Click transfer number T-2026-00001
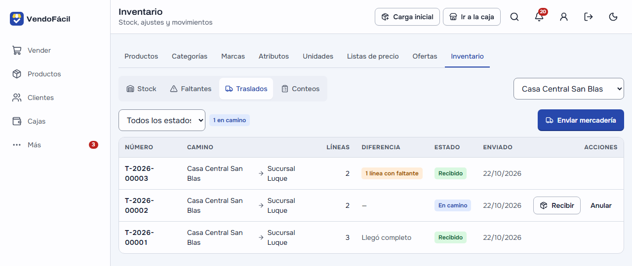The image size is (632, 266). pos(139,237)
